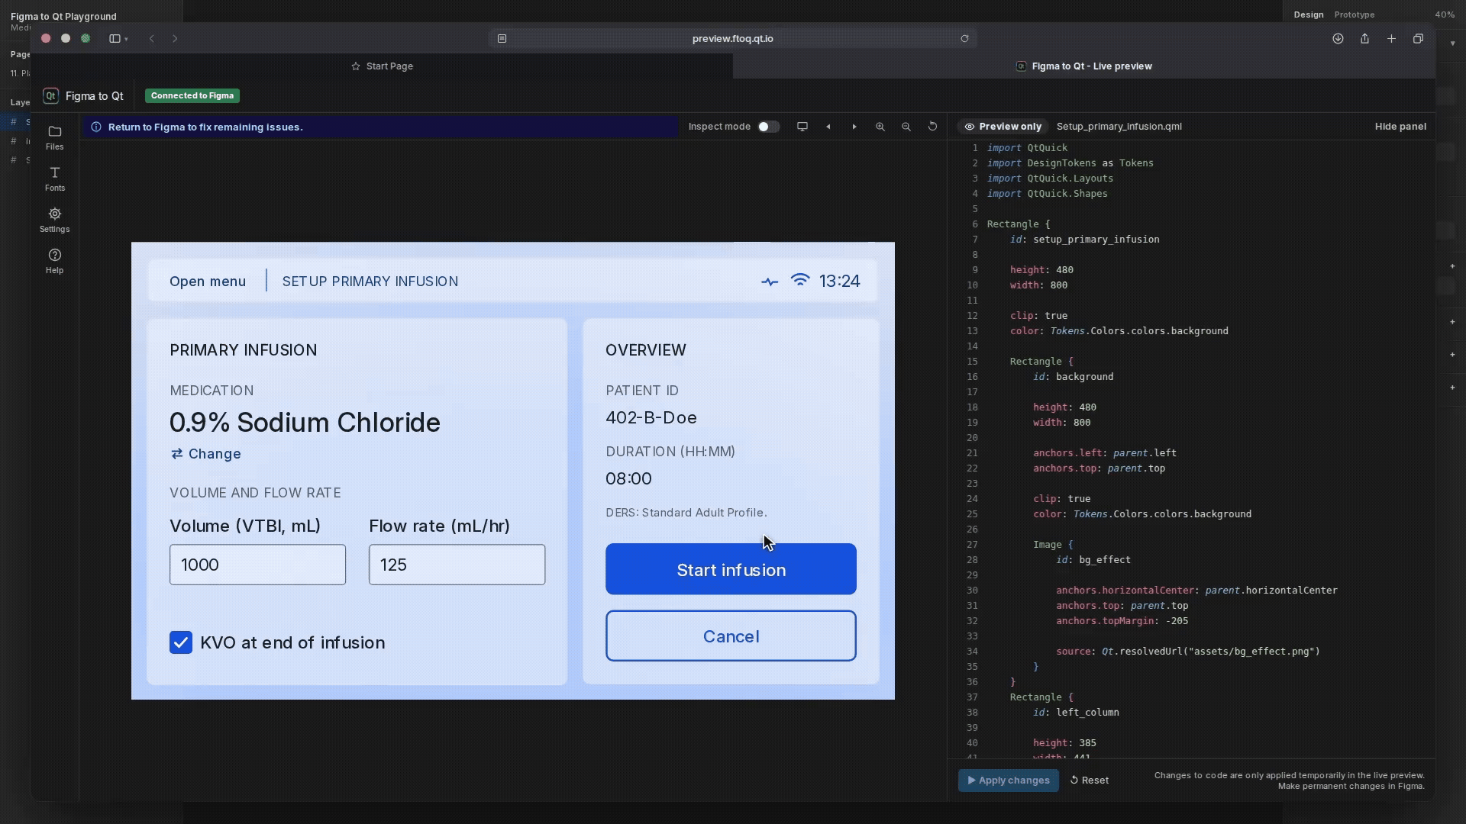
Task: Hide the code panel
Action: click(x=1400, y=127)
